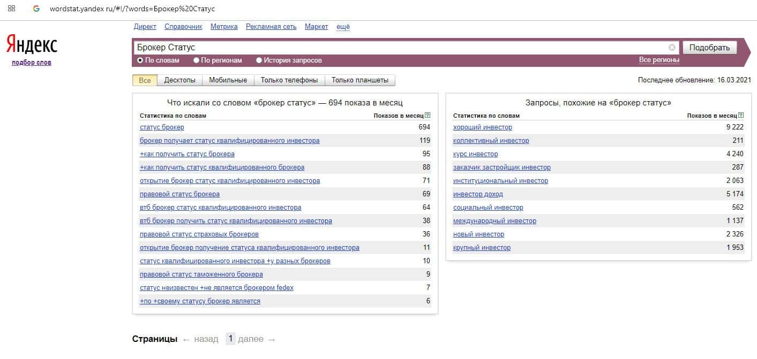Open «Директ» in the top navigation

pos(145,27)
